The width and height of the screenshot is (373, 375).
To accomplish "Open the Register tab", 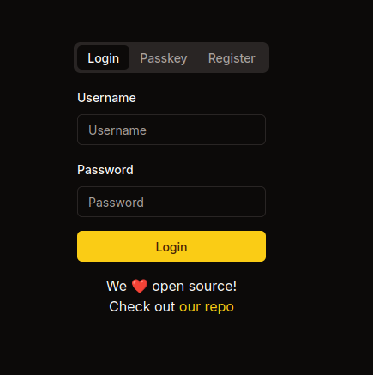I will click(x=232, y=58).
